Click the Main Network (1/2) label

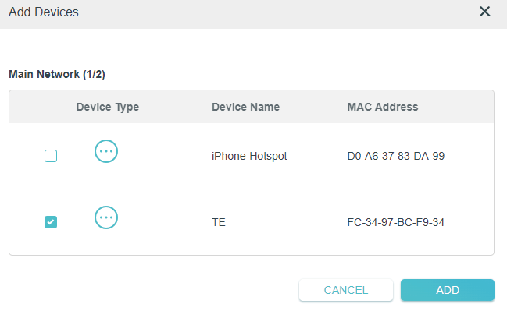[56, 75]
